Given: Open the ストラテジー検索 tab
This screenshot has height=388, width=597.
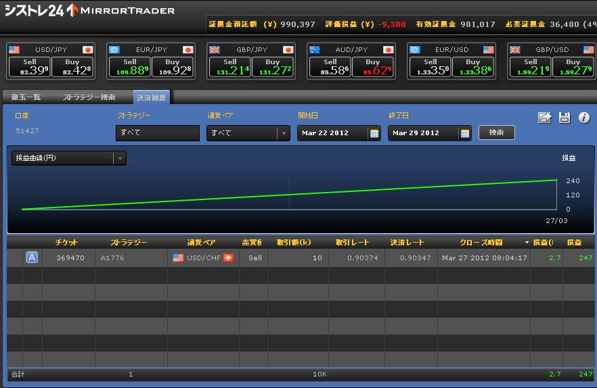Looking at the screenshot, I should tap(89, 97).
